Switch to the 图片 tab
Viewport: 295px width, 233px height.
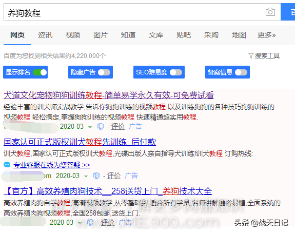click(x=101, y=35)
